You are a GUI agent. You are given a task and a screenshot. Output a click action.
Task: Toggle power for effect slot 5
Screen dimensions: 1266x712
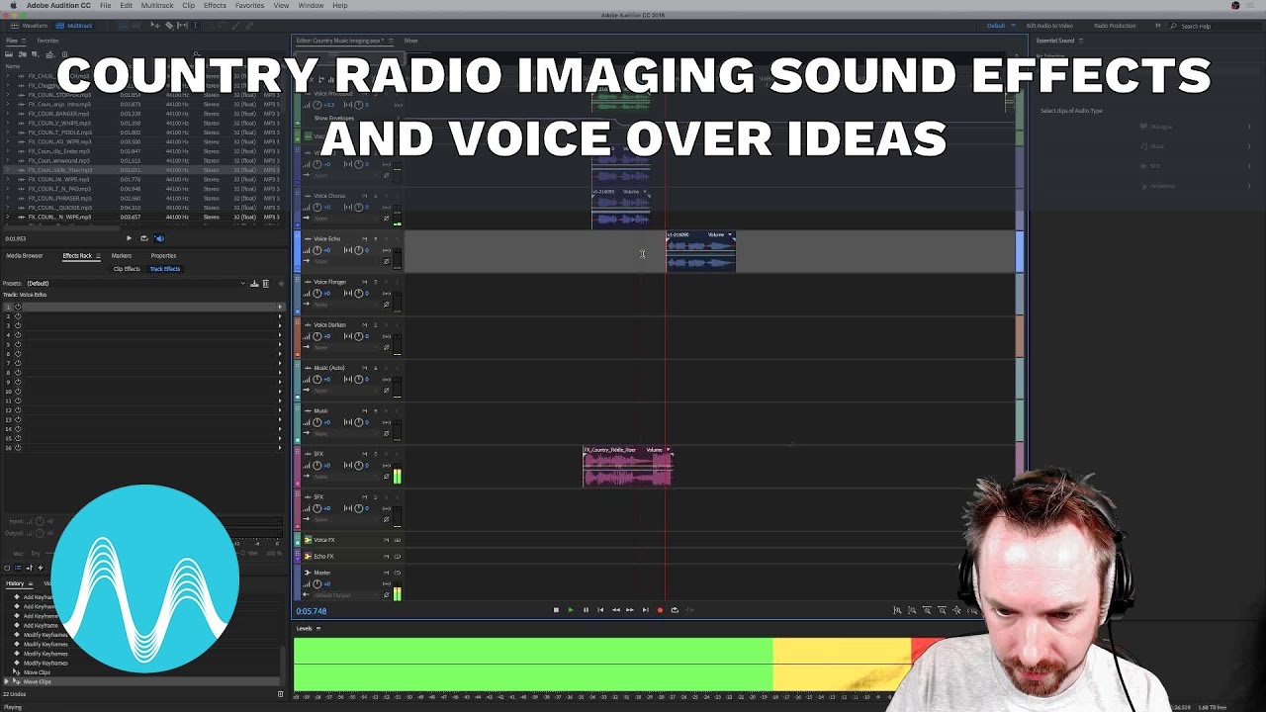point(18,345)
